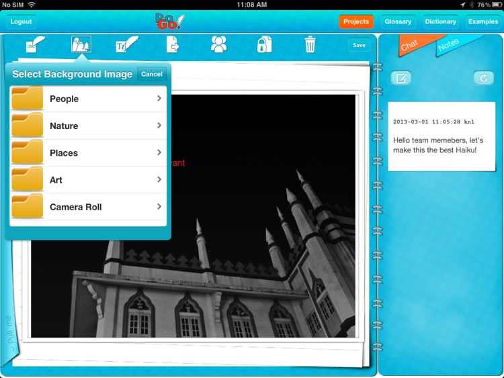504x378 pixels.
Task: Open the text quill tool
Action: click(x=126, y=45)
